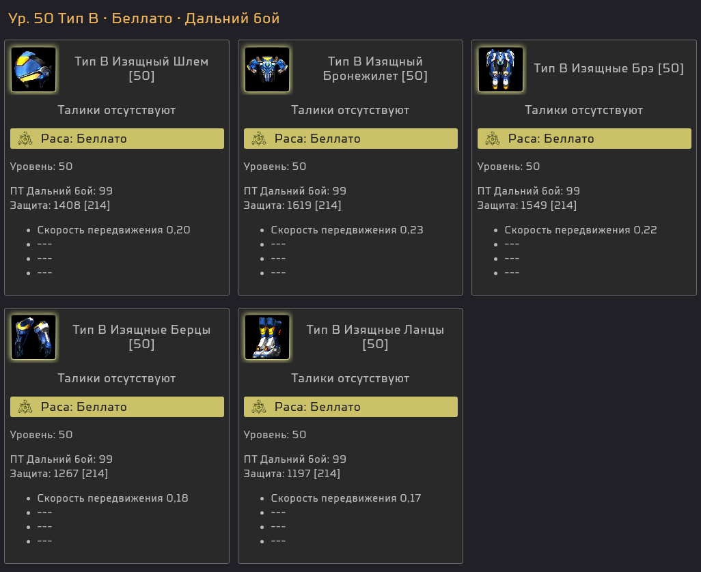701x572 pixels.
Task: Click Скорость передвижения 0,20 entry
Action: coord(113,230)
